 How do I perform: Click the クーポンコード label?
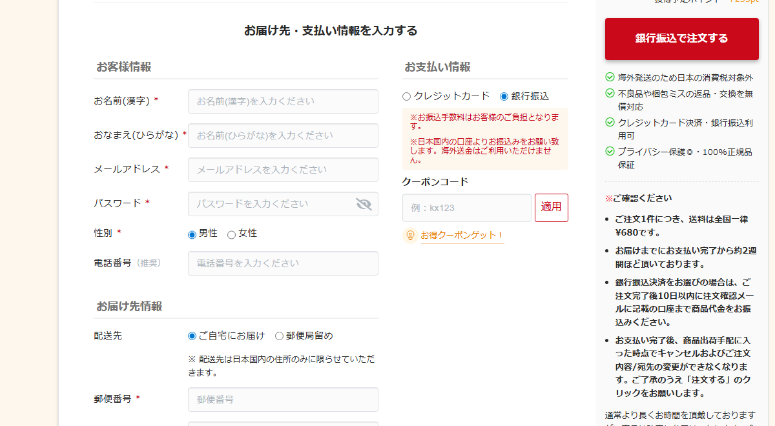(x=435, y=182)
